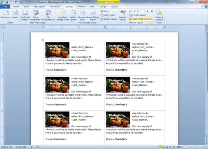Click the Word Help icon

point(206,6)
